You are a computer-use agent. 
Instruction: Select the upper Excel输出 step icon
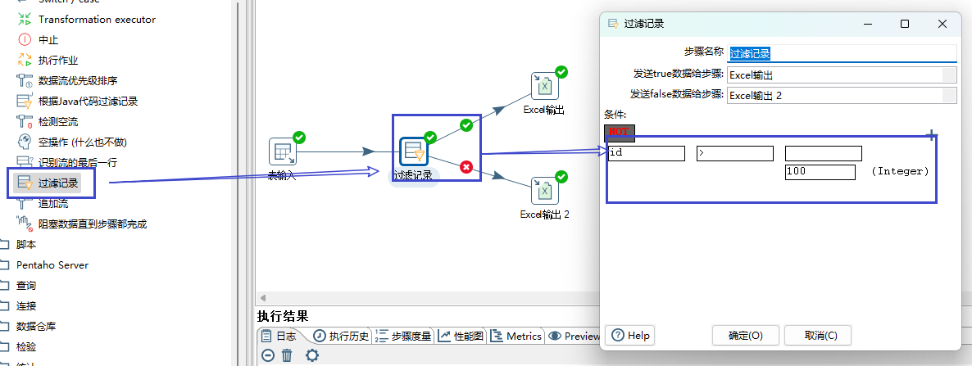click(x=543, y=85)
